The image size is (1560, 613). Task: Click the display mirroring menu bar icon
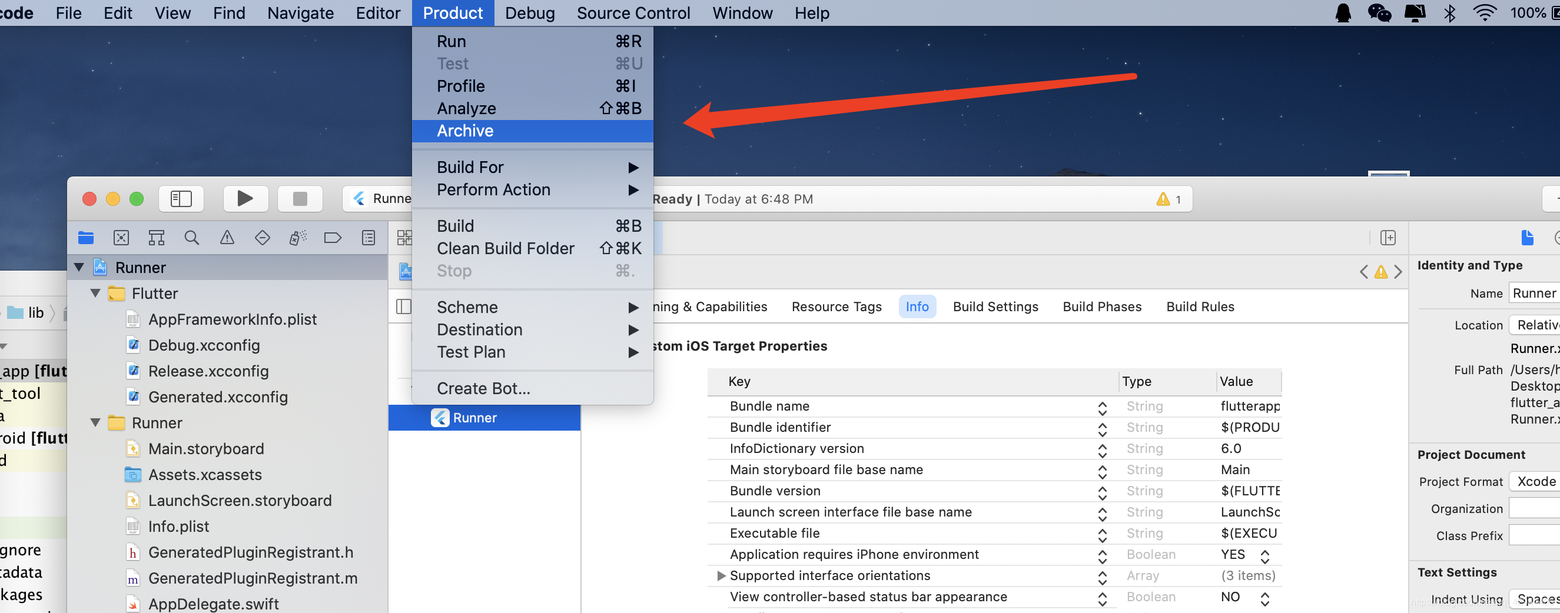coord(1415,13)
